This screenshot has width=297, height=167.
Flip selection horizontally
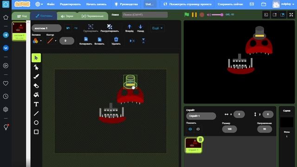132,41
